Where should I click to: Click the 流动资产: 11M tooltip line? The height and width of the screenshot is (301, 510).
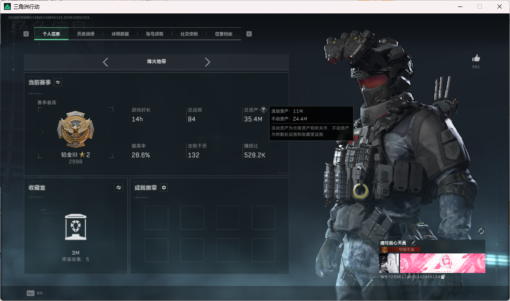(x=287, y=111)
